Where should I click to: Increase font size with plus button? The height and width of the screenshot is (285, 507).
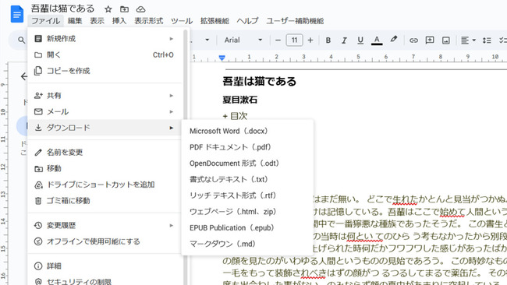pos(310,40)
